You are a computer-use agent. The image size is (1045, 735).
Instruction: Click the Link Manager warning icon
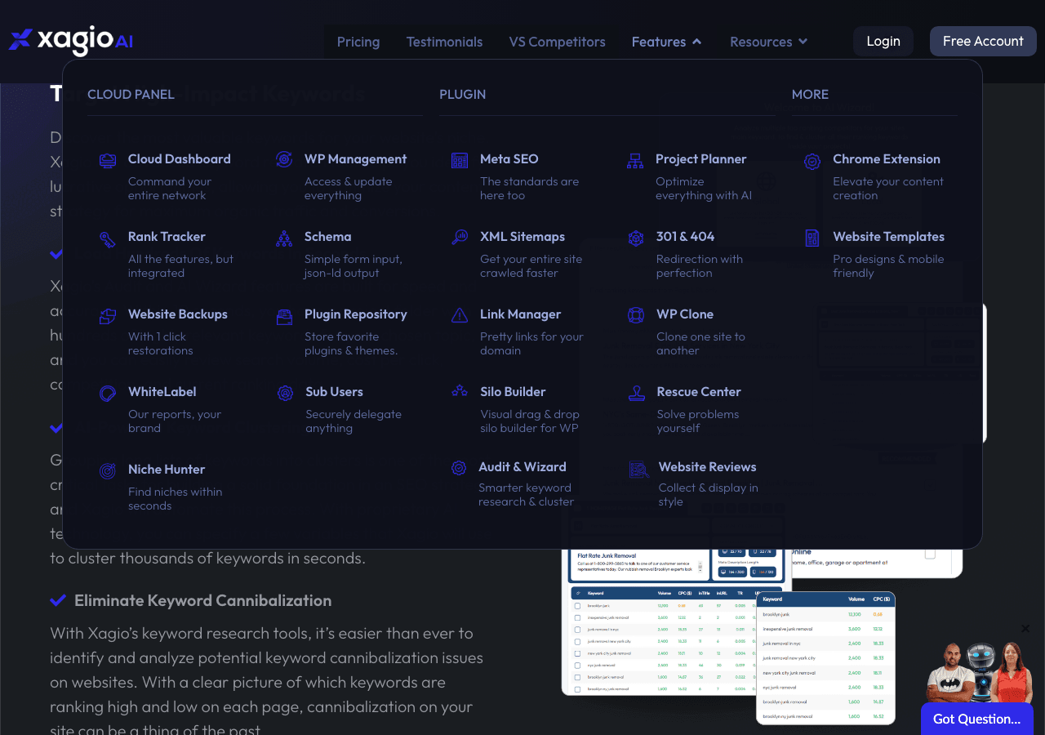(460, 315)
